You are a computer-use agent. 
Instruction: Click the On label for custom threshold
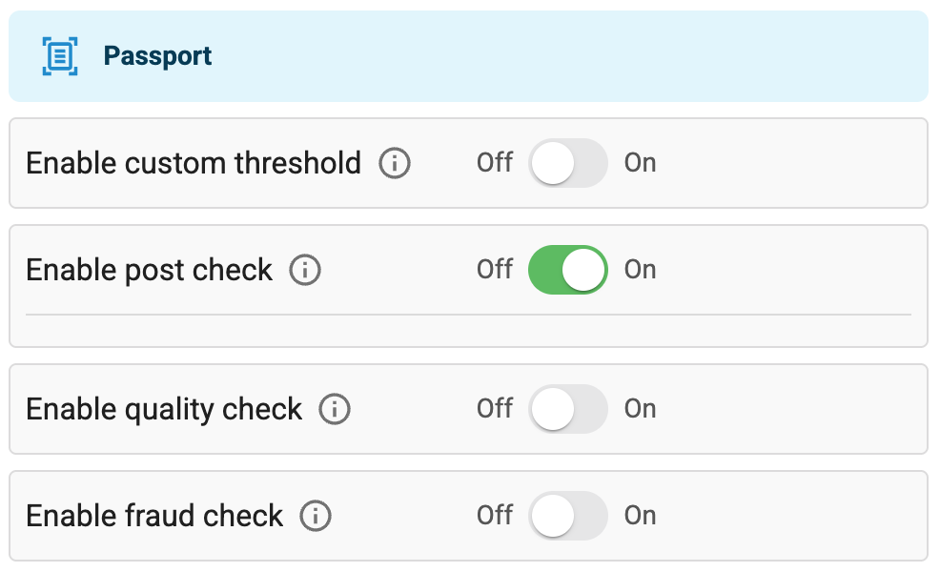(640, 163)
